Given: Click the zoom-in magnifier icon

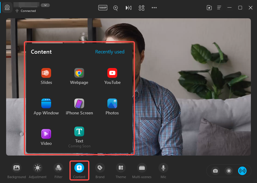Looking at the screenshot, I should 116,8.
